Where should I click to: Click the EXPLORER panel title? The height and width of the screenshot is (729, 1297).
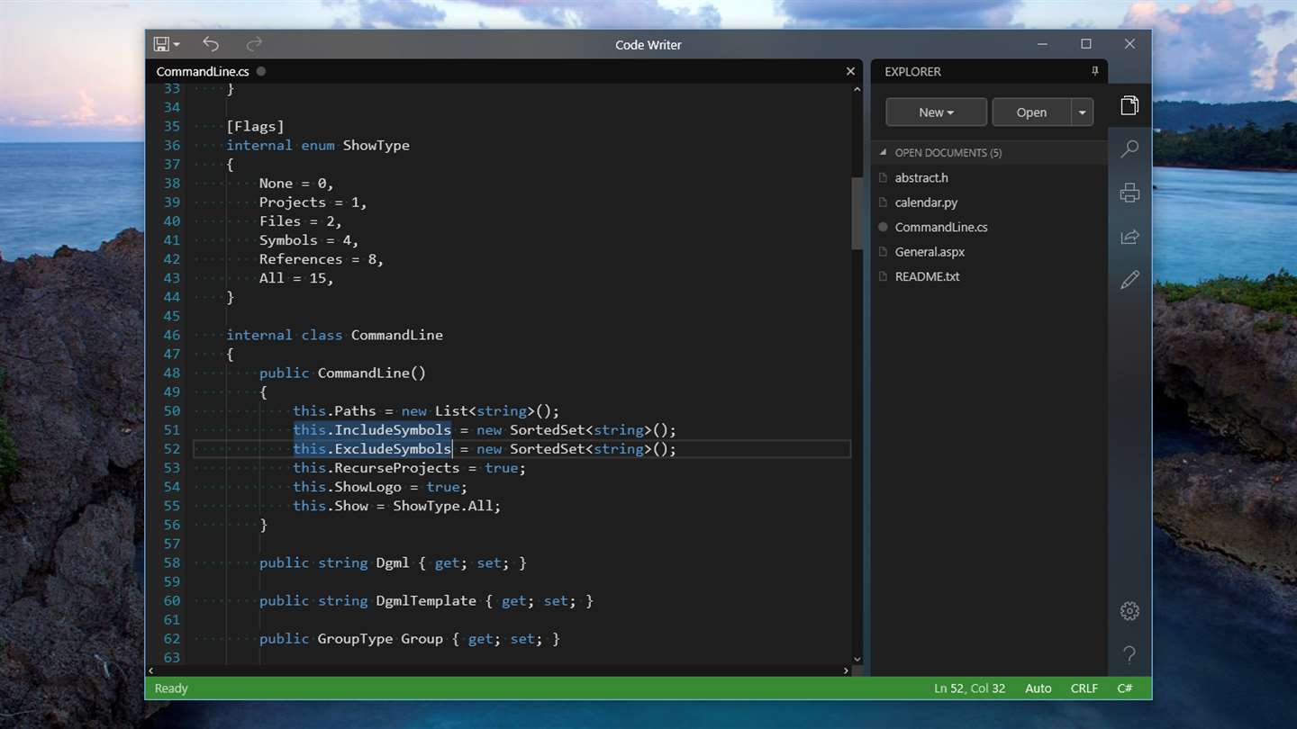coord(912,71)
